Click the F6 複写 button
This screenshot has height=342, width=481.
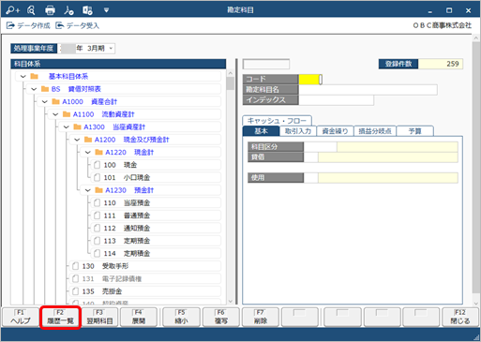click(221, 317)
